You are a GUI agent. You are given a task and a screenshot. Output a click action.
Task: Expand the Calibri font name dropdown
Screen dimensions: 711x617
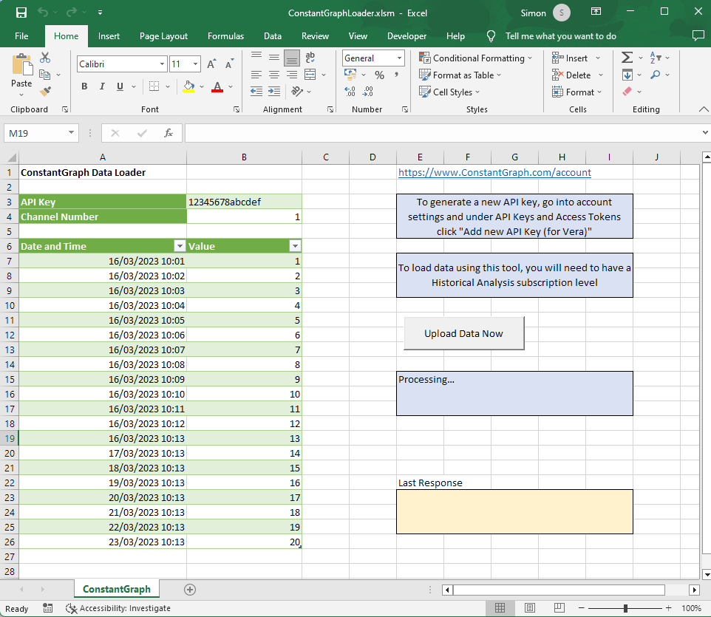(162, 64)
